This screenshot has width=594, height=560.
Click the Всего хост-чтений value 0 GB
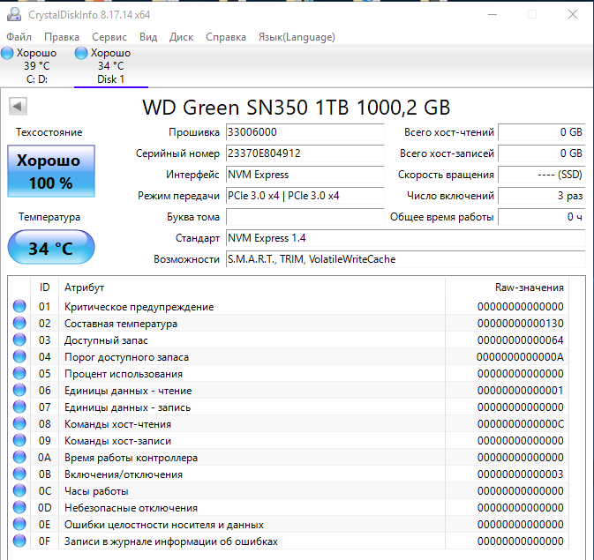(x=542, y=132)
